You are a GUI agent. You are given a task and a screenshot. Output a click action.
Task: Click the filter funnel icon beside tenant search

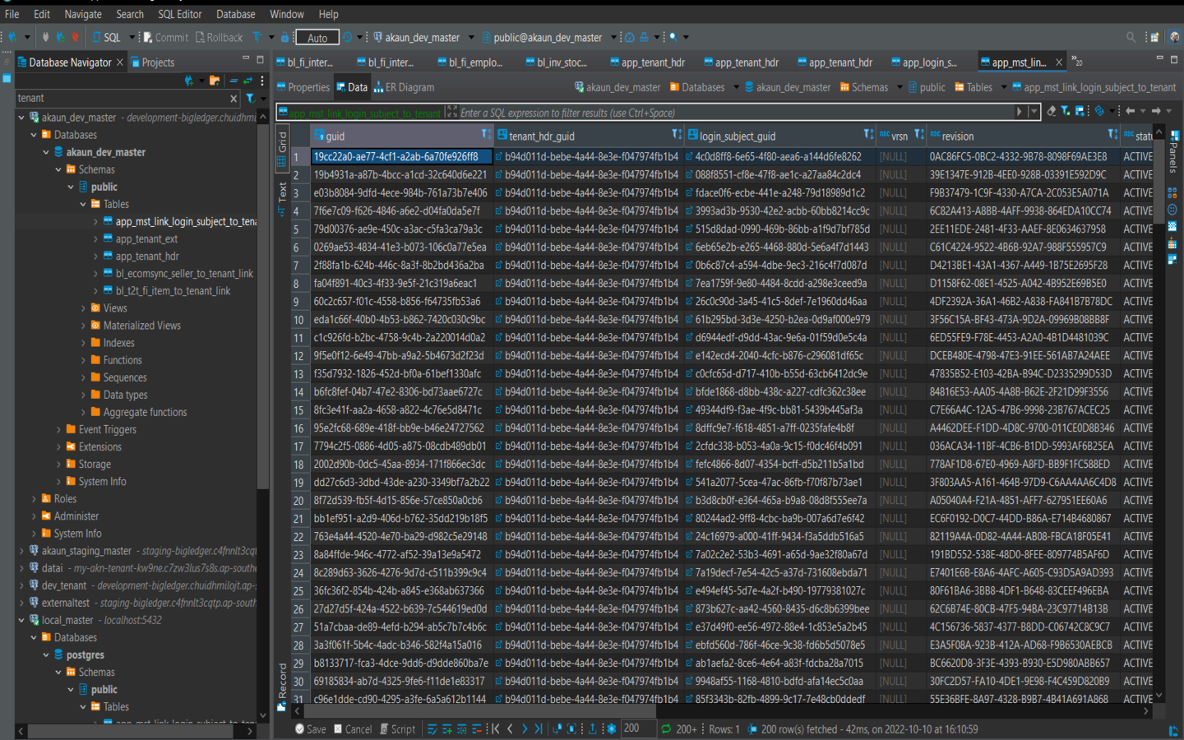[x=250, y=99]
